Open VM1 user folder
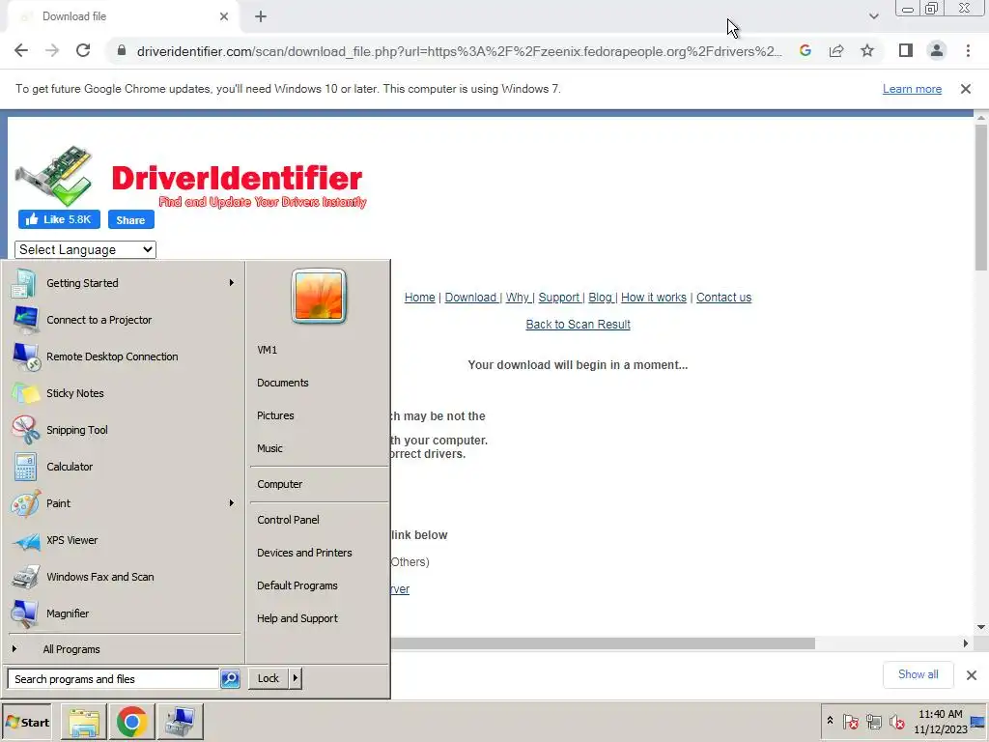Image resolution: width=989 pixels, height=742 pixels. coord(267,350)
